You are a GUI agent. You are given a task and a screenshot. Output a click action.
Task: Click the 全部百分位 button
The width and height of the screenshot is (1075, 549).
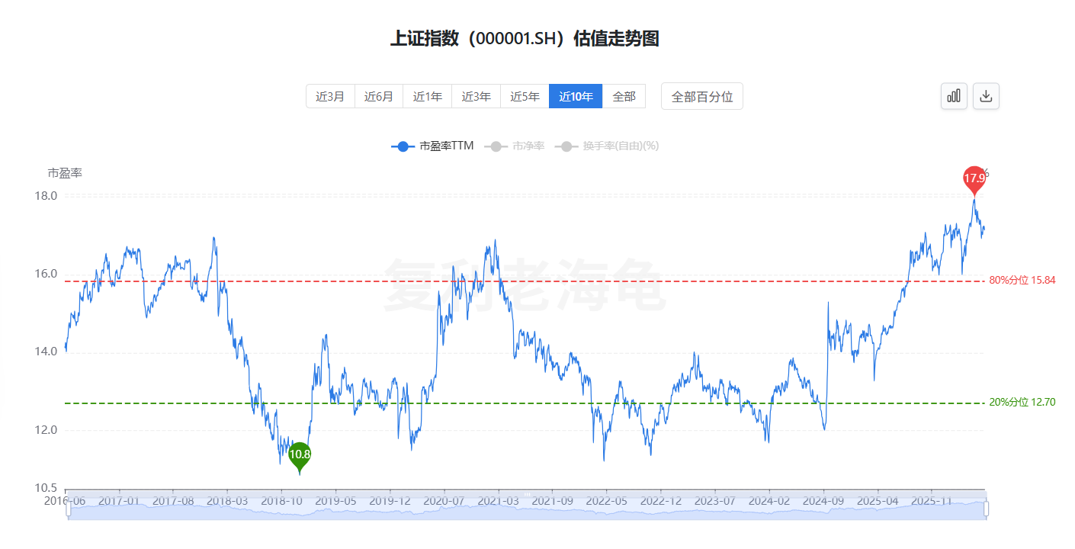click(702, 96)
